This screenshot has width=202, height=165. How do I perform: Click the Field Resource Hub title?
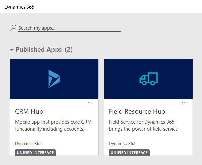click(x=137, y=111)
